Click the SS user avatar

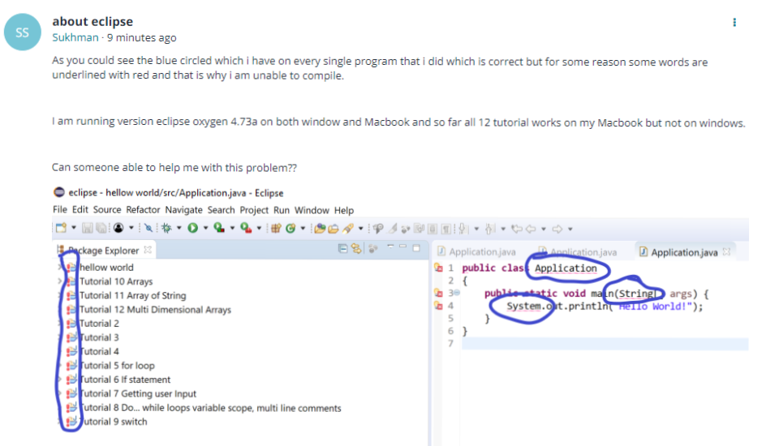[x=23, y=32]
